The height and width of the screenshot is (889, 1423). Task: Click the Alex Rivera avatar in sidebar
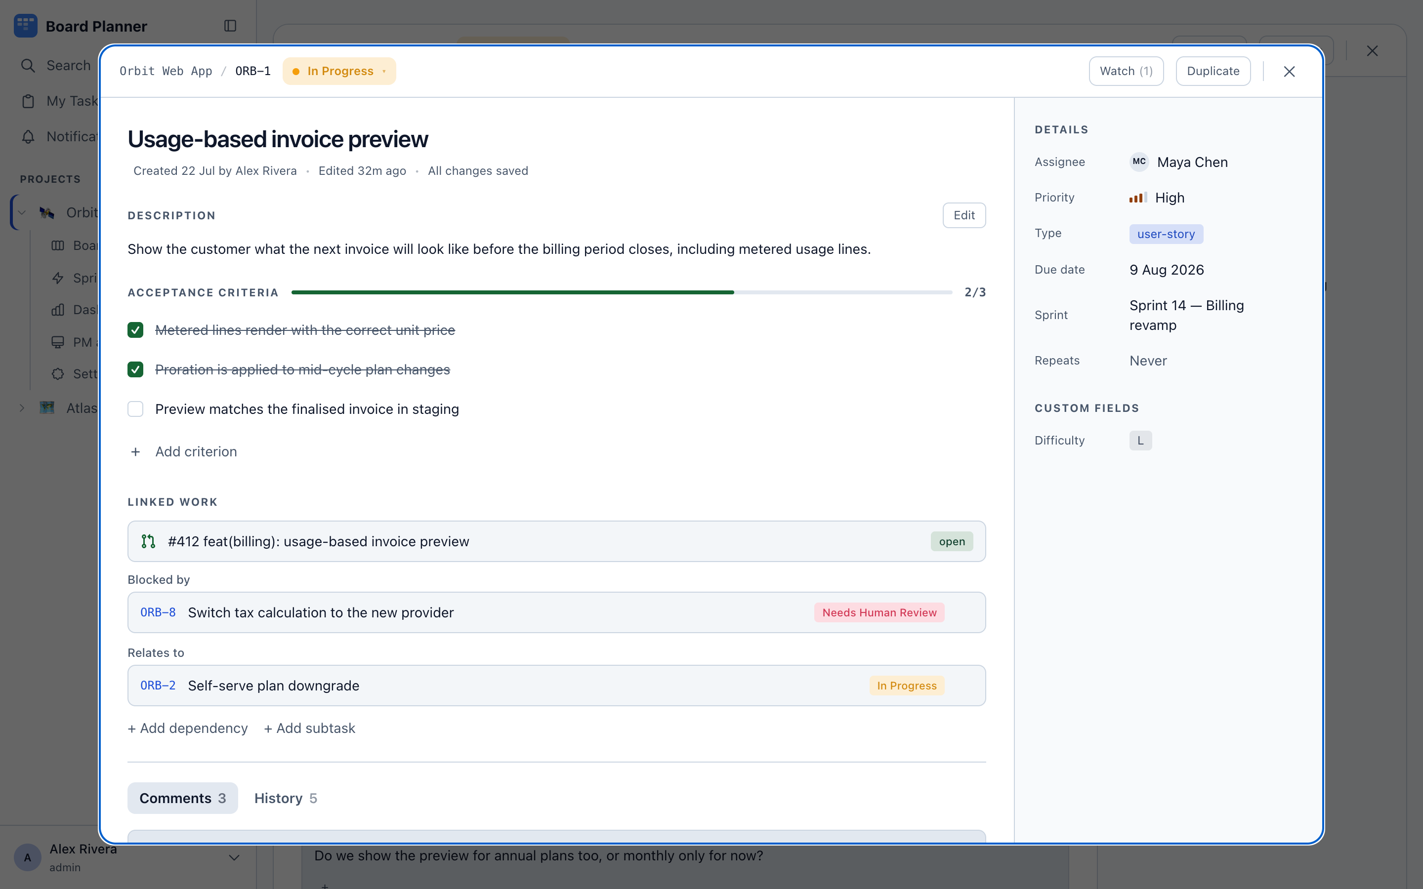(27, 857)
